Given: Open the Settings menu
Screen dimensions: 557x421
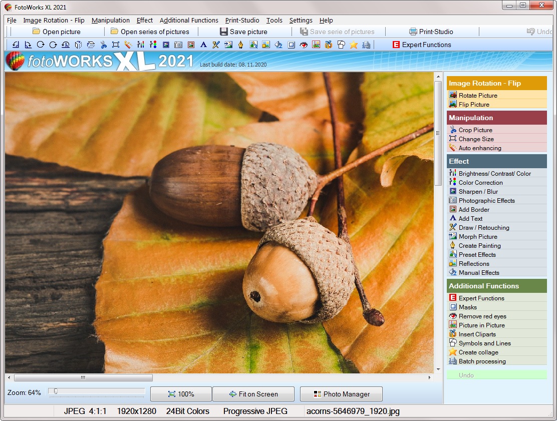Looking at the screenshot, I should (301, 21).
